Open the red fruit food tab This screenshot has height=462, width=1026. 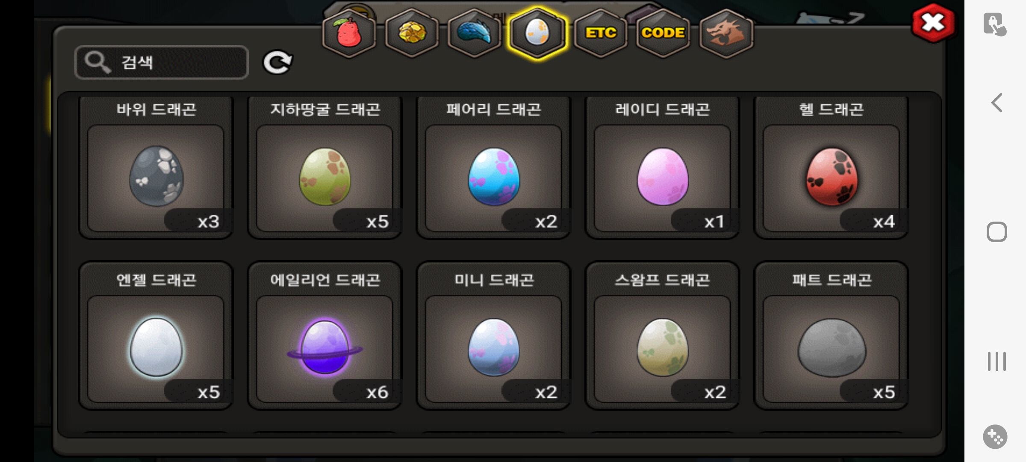[349, 33]
